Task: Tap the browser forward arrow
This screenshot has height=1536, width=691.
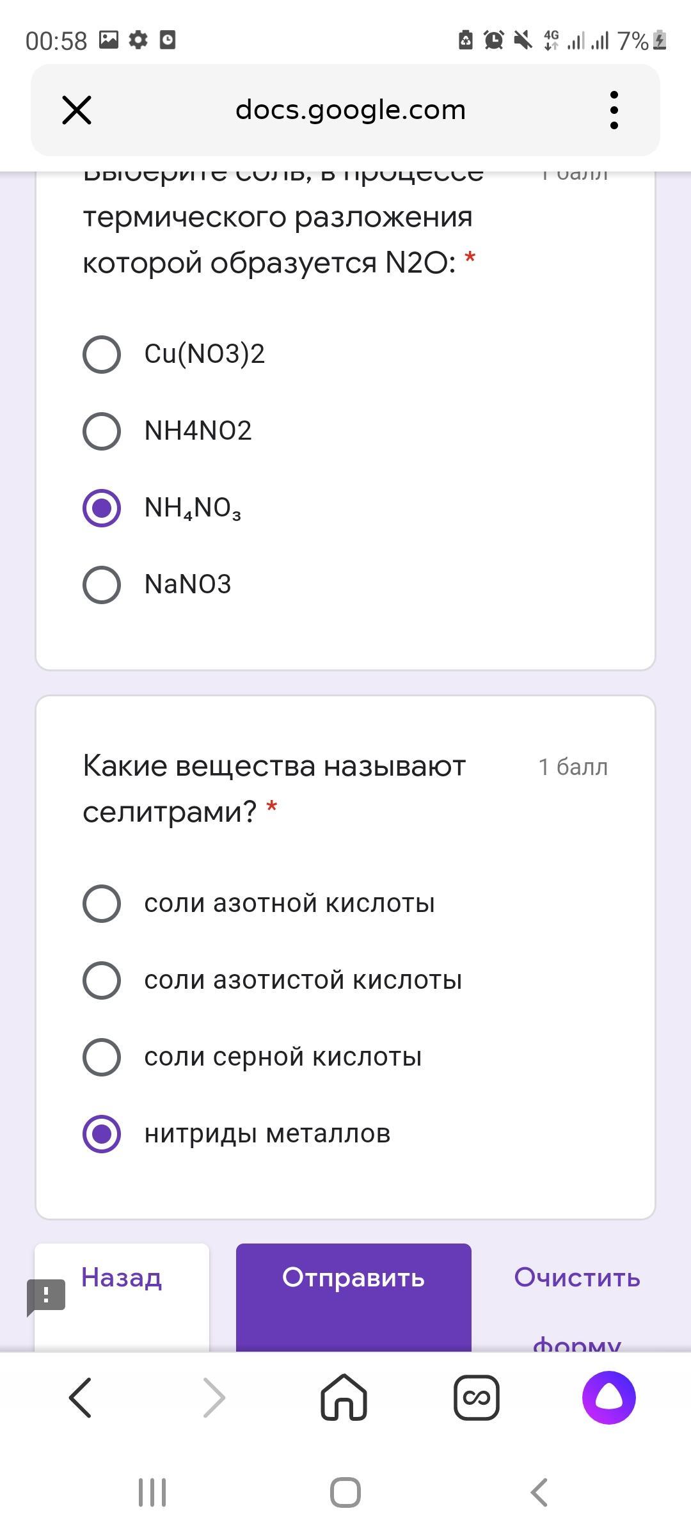Action: tap(214, 1398)
